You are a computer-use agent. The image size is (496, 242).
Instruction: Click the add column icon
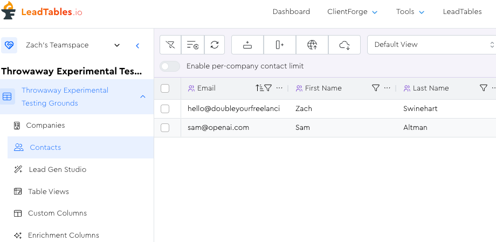[280, 45]
